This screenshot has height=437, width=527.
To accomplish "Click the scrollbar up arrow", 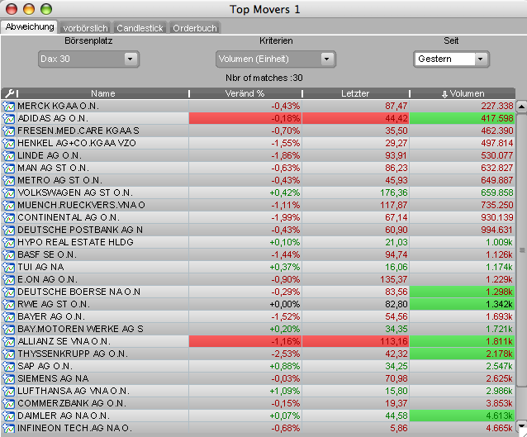I will 521,107.
